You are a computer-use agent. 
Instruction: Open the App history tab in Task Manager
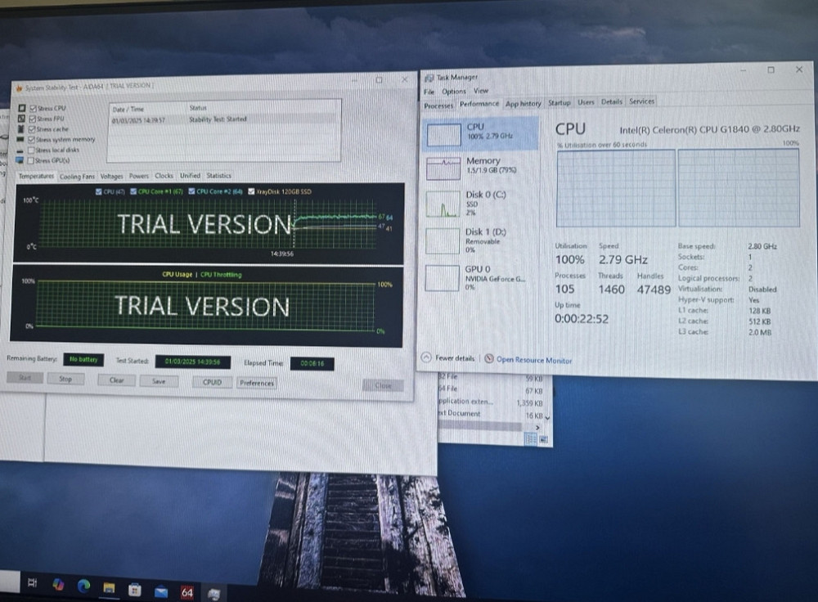click(x=523, y=103)
